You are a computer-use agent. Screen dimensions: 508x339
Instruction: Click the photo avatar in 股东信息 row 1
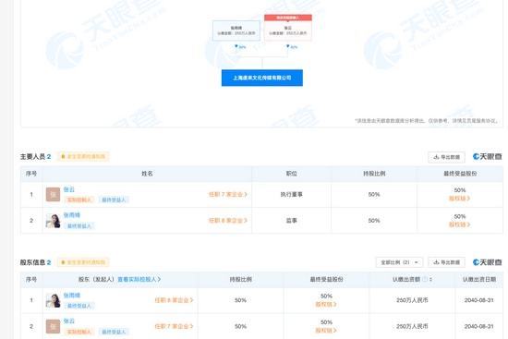click(53, 300)
